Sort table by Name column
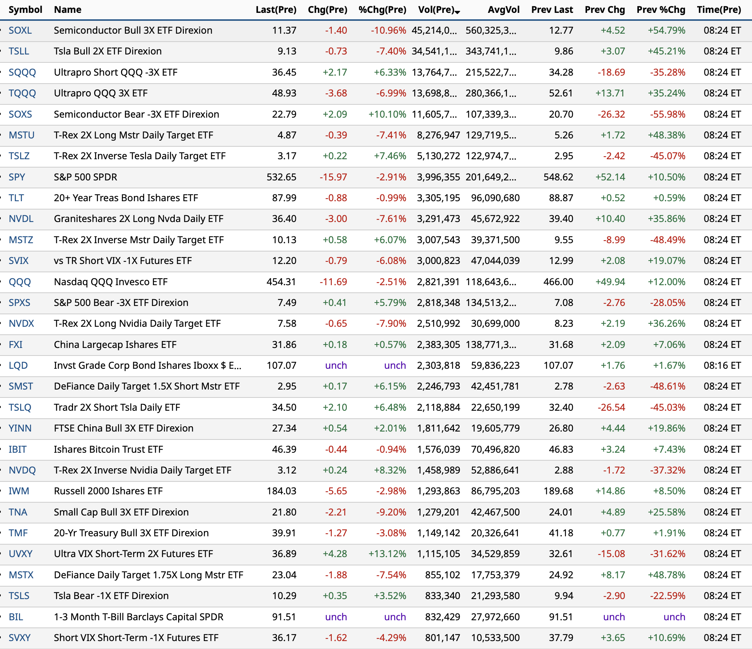This screenshot has width=752, height=649. pyautogui.click(x=67, y=10)
